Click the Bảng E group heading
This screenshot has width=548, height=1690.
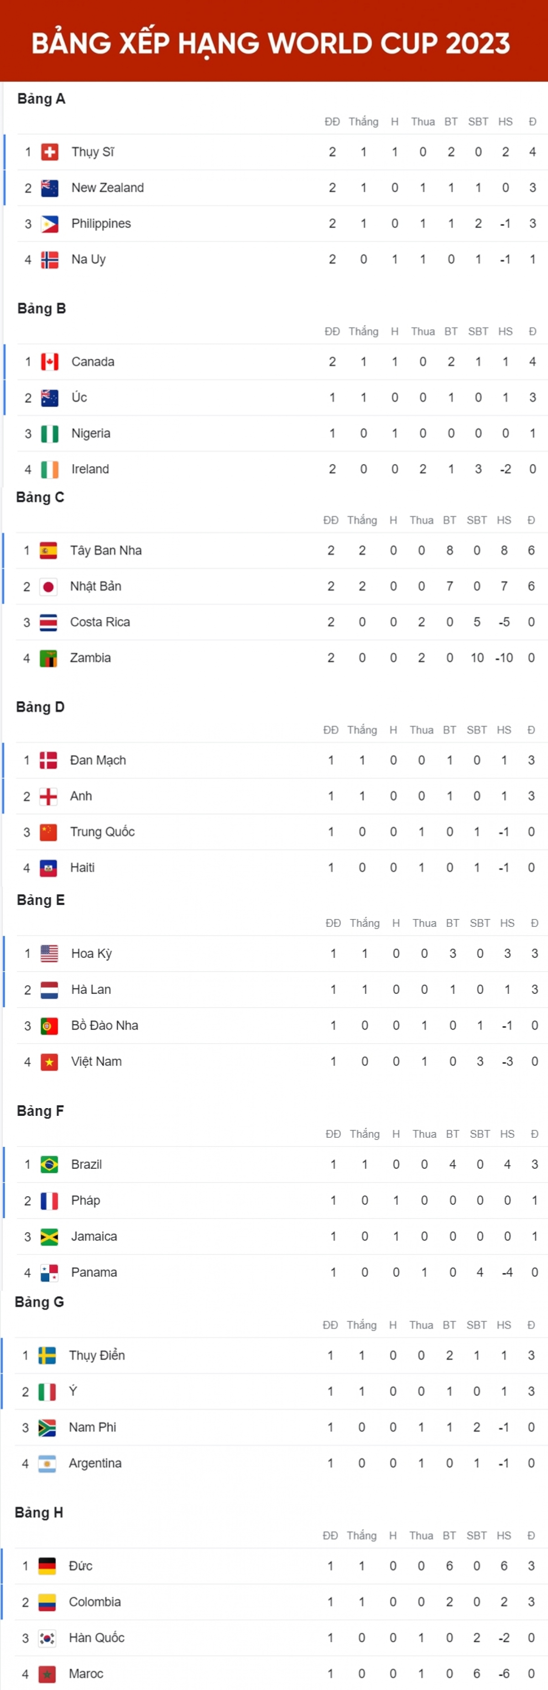pos(41,900)
